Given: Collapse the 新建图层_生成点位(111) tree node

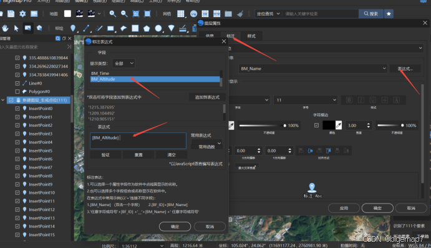Looking at the screenshot, I should 3,100.
